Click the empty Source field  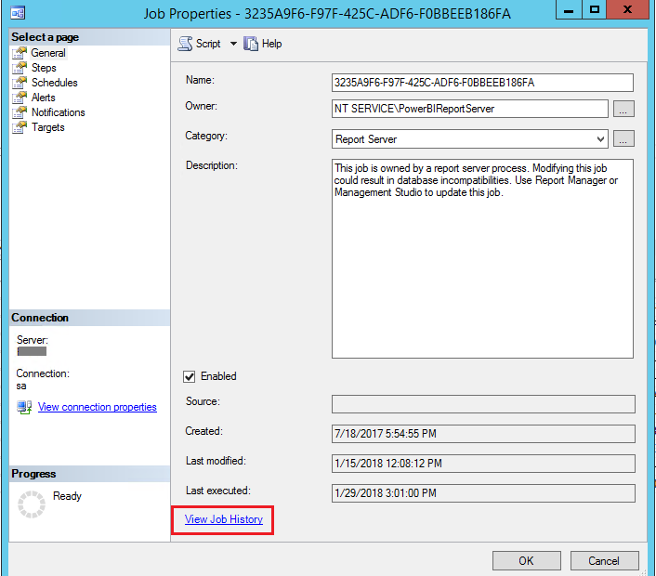click(483, 404)
